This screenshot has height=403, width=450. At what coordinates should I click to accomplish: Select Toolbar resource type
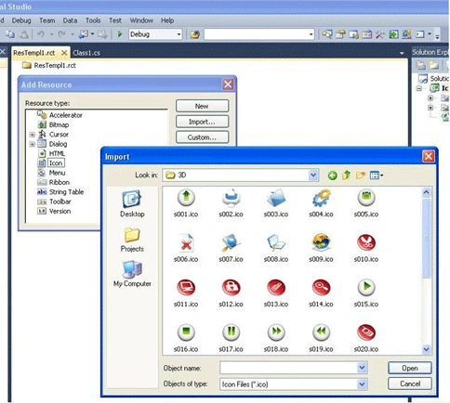point(54,201)
